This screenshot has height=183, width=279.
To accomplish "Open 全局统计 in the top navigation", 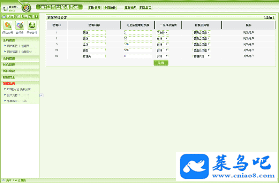I will coord(110,8).
